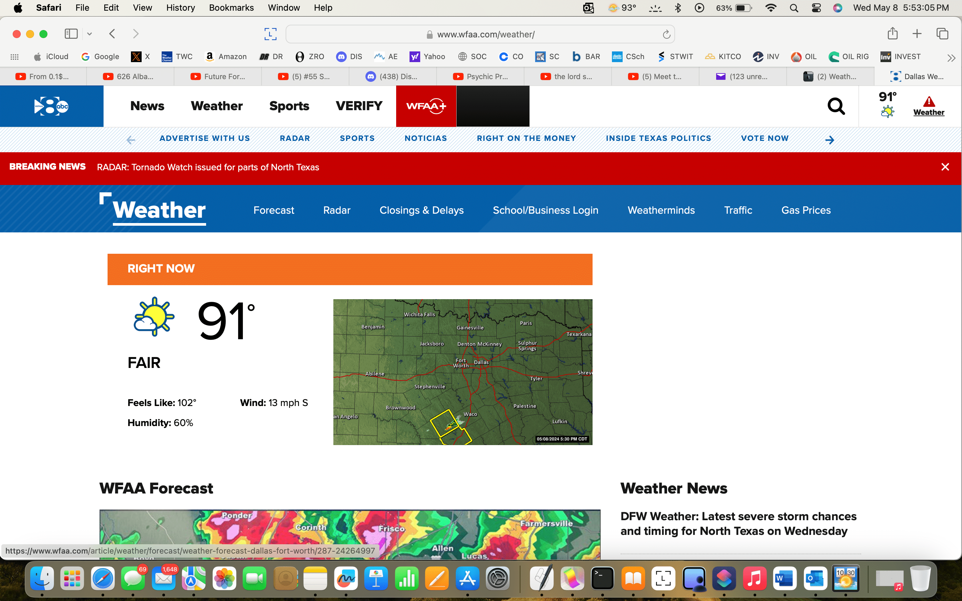Open the RADAR link in secondary nav
The height and width of the screenshot is (601, 962).
(x=295, y=138)
